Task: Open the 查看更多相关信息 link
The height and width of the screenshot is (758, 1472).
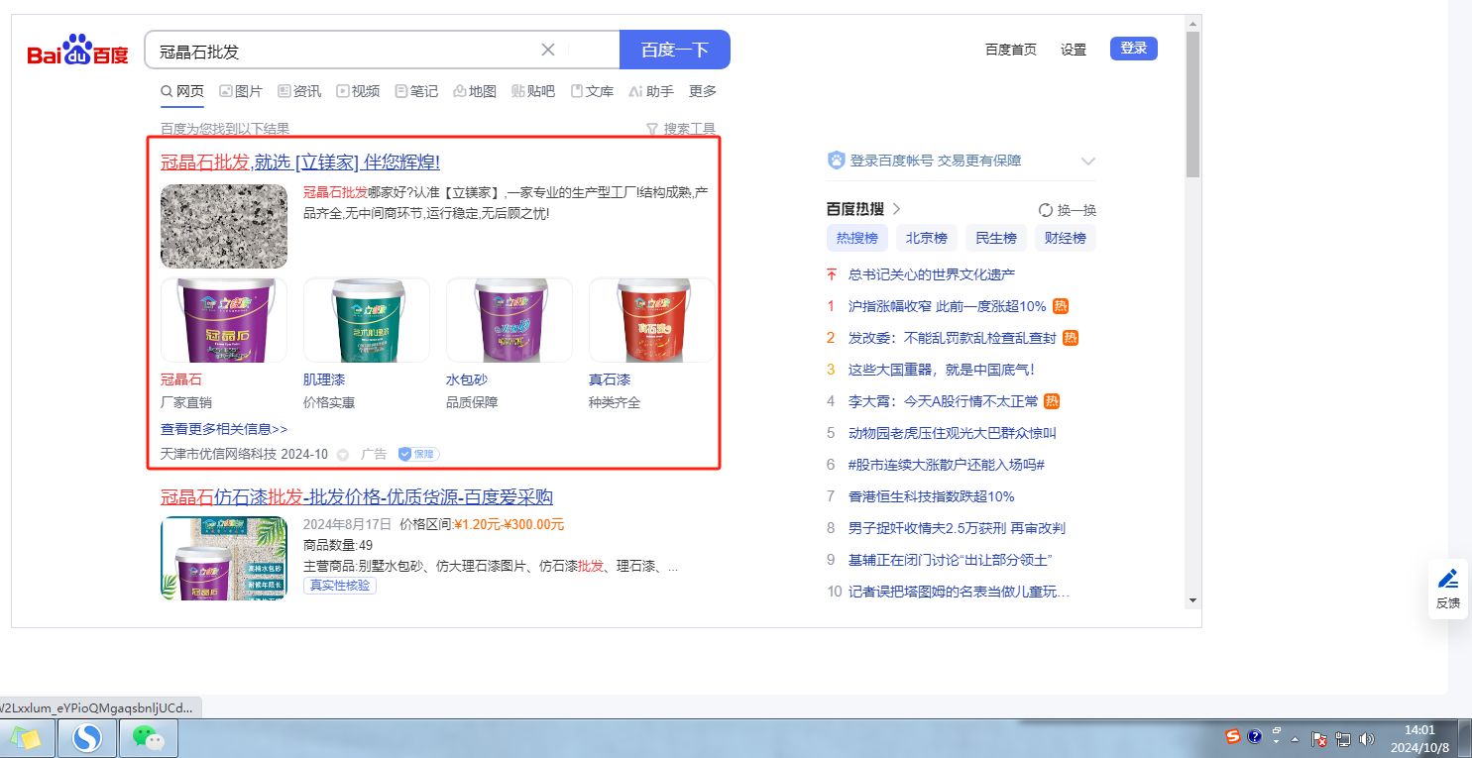Action: point(224,429)
